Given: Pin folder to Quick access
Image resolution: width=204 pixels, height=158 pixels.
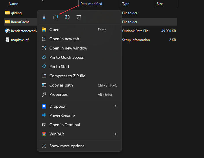Looking at the screenshot, I should (x=66, y=57).
